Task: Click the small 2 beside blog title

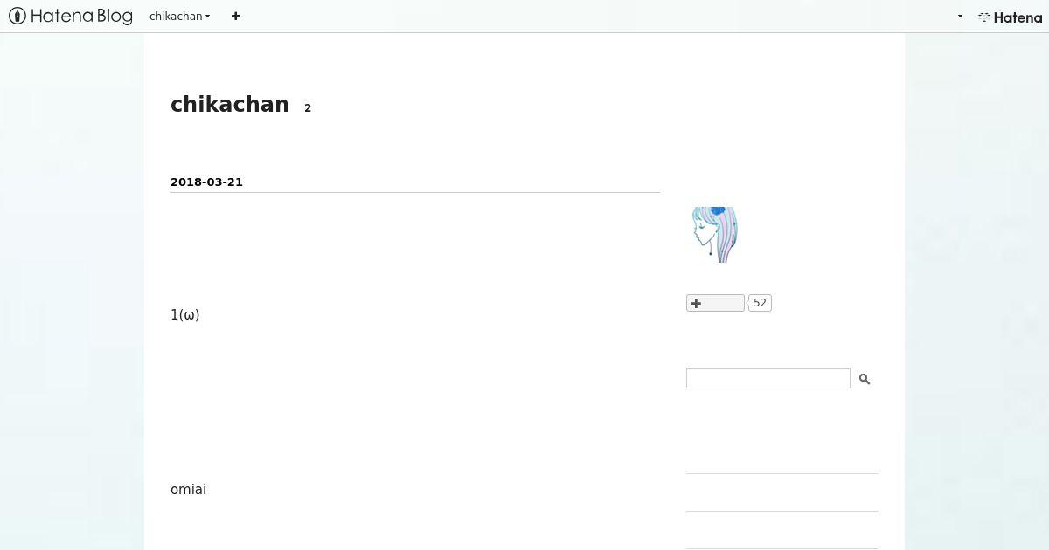Action: click(x=308, y=108)
